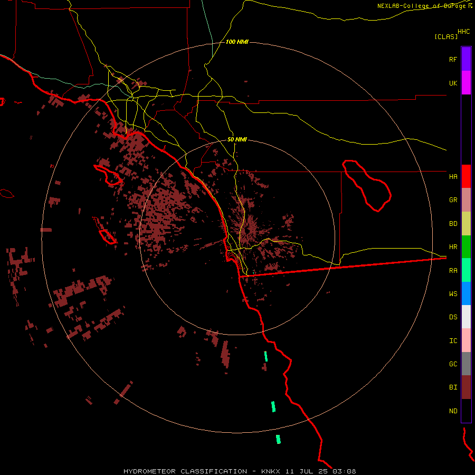This screenshot has width=475, height=475.
Task: Select the GC gray legend swatch
Action: (466, 364)
